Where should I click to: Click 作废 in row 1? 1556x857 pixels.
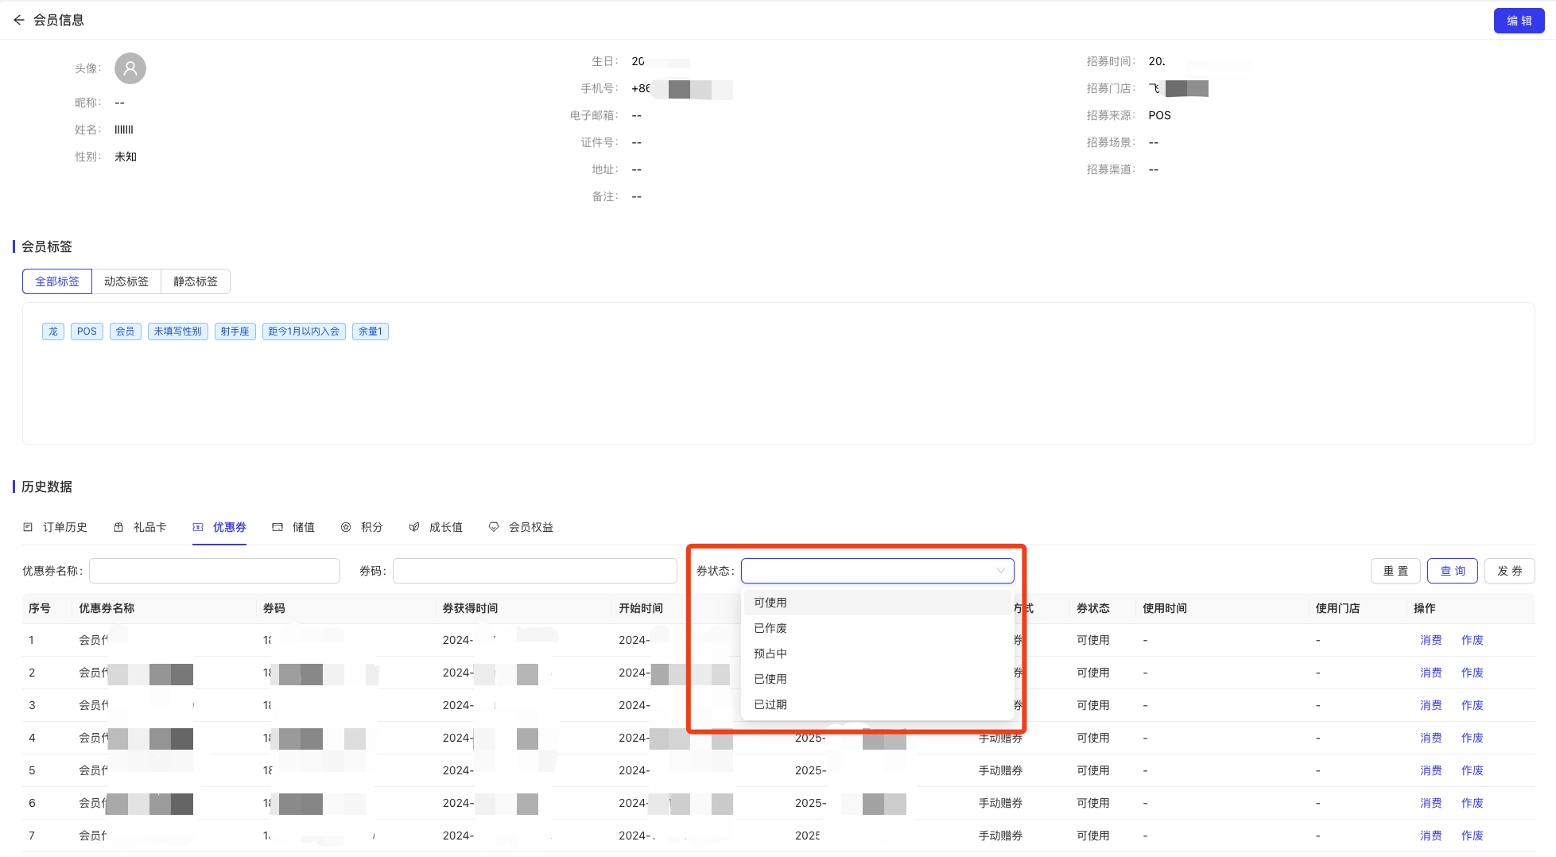pyautogui.click(x=1472, y=640)
